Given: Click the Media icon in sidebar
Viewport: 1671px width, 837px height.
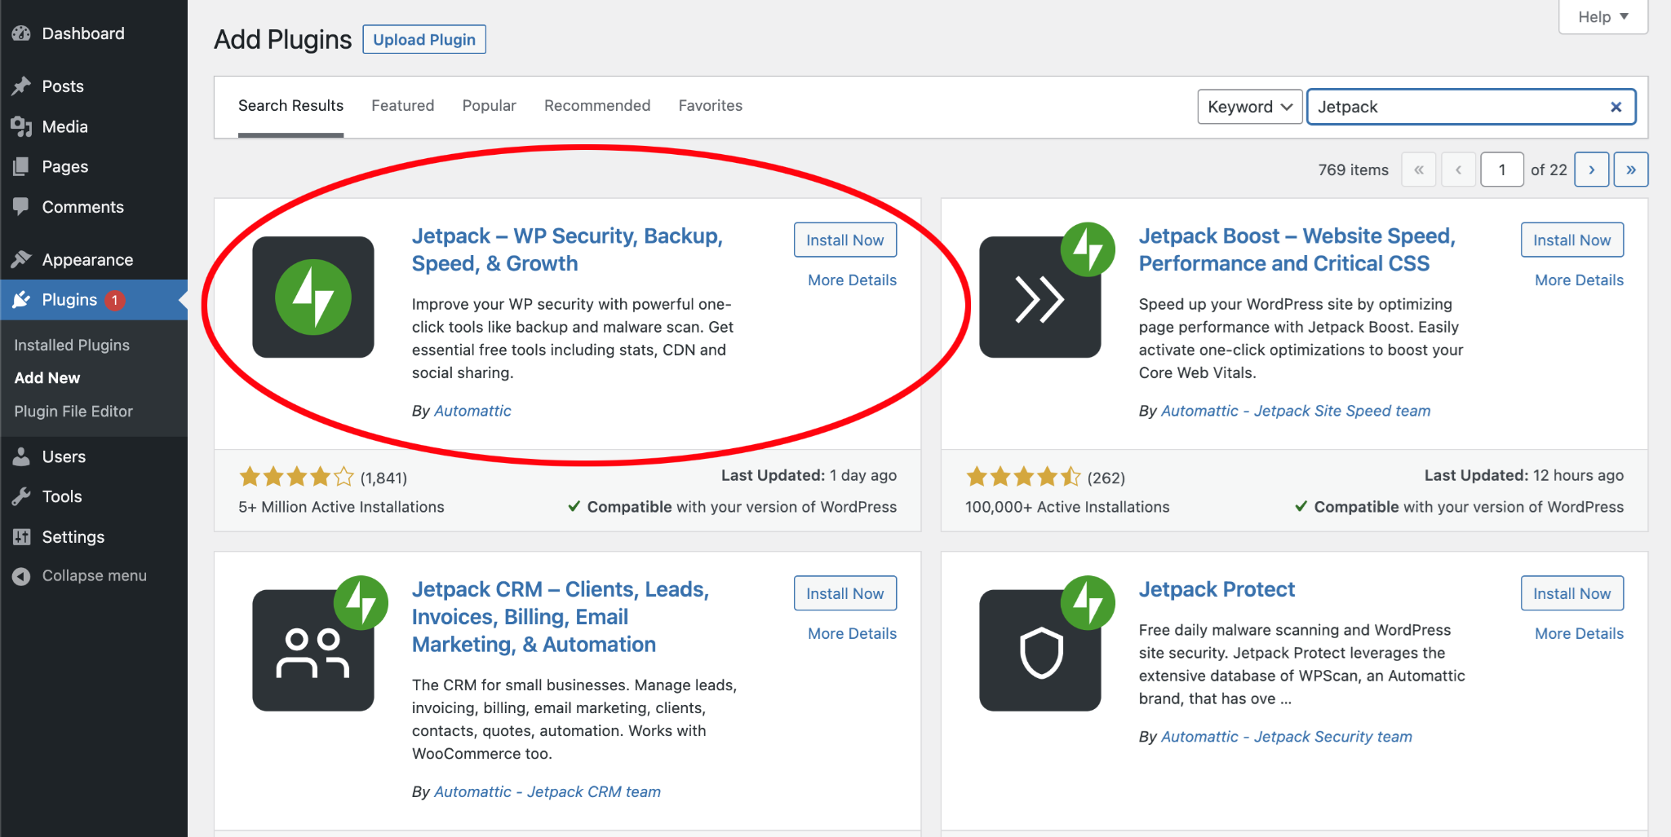Looking at the screenshot, I should coord(21,126).
